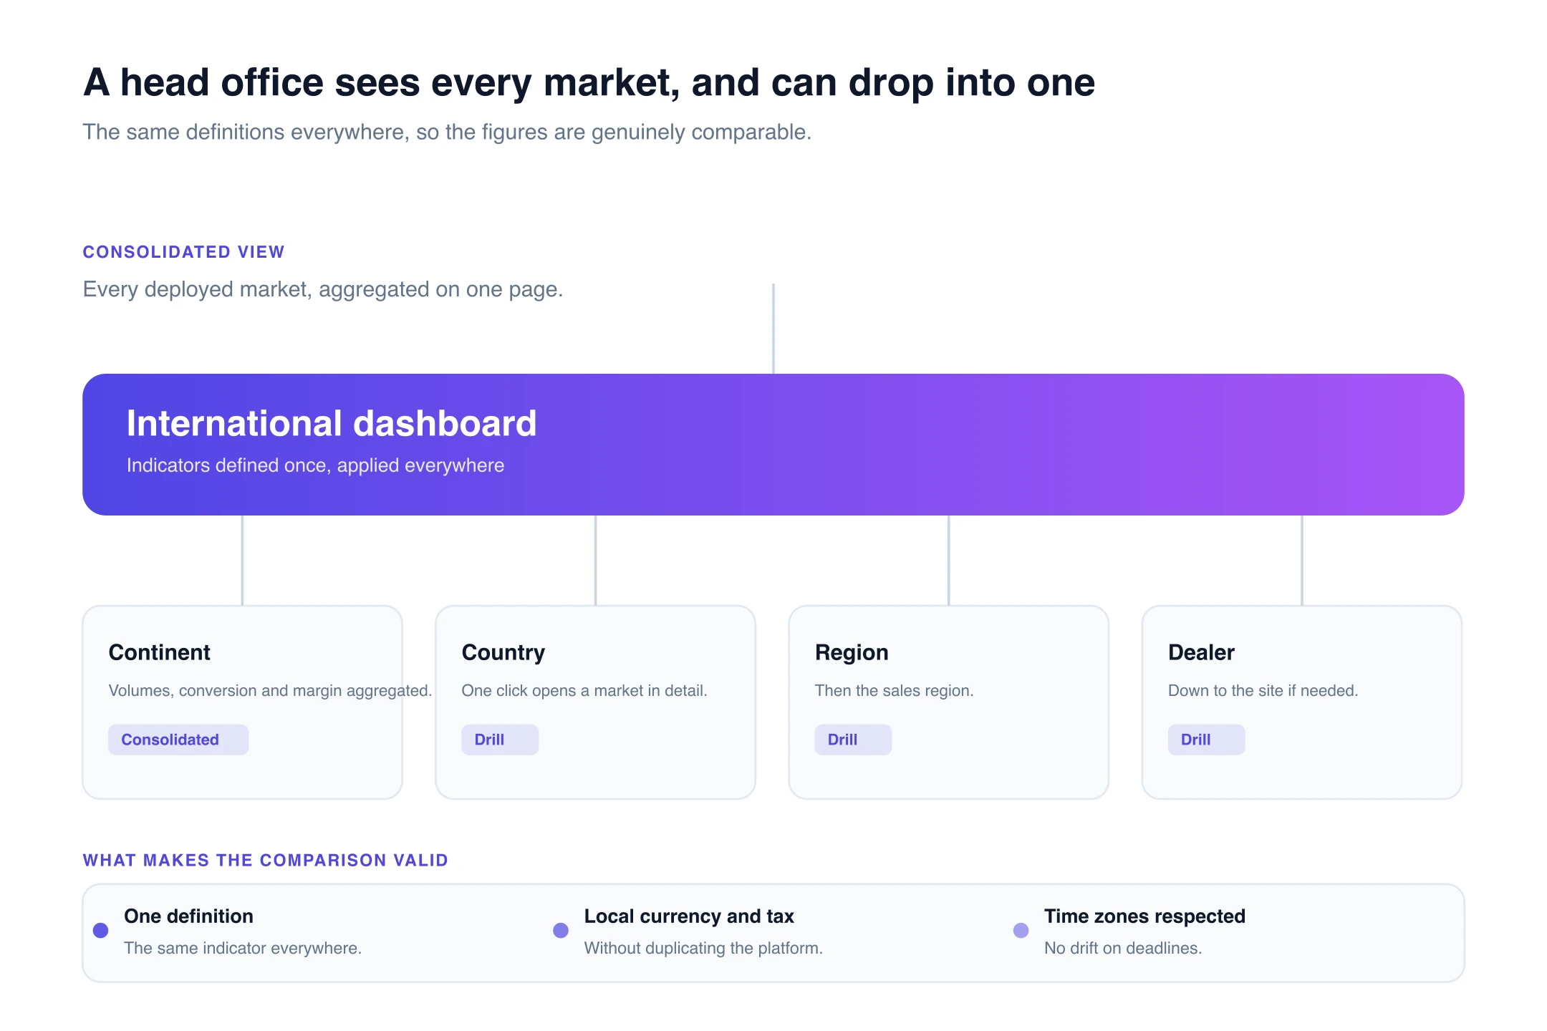Image resolution: width=1547 pixels, height=1031 pixels.
Task: Click the Drill badge under Country
Action: click(x=500, y=740)
